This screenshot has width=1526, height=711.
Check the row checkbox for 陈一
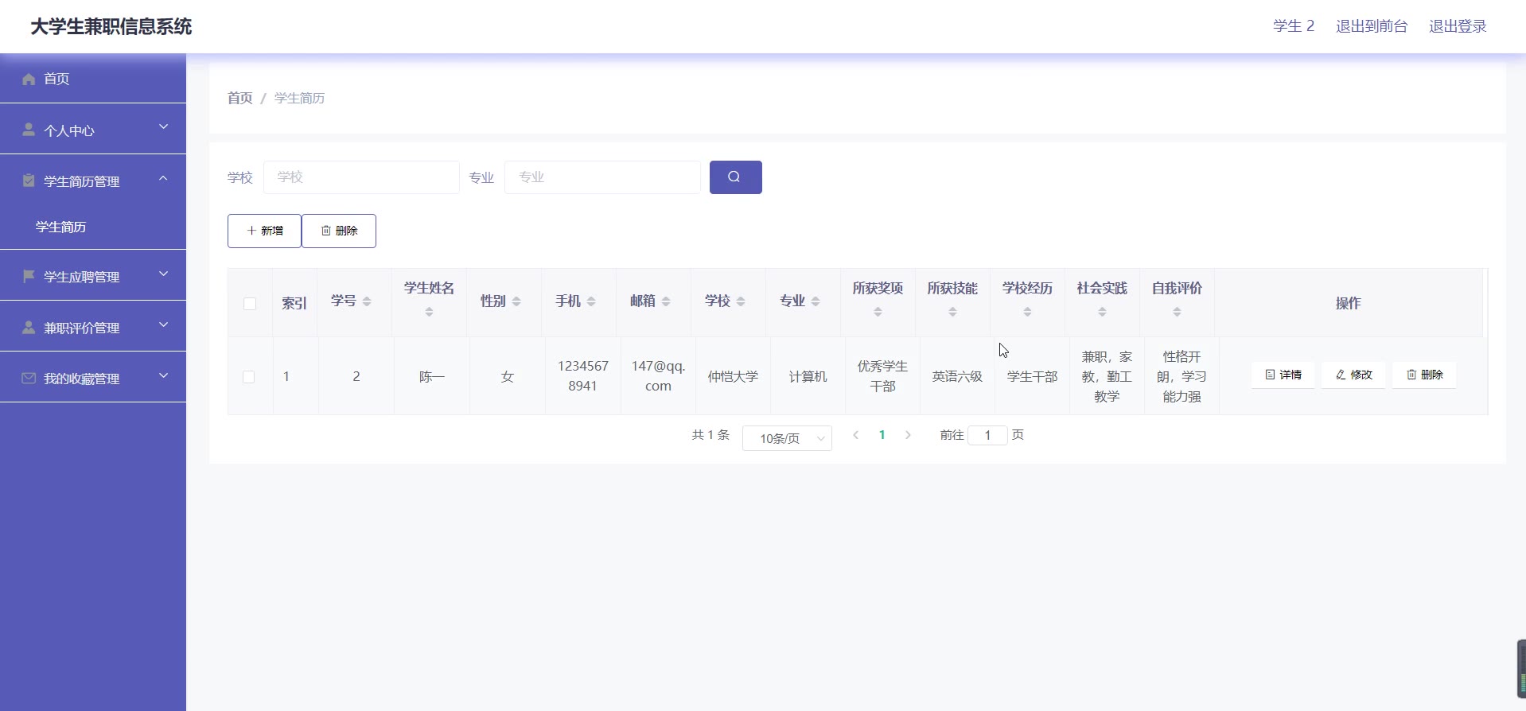(x=249, y=376)
